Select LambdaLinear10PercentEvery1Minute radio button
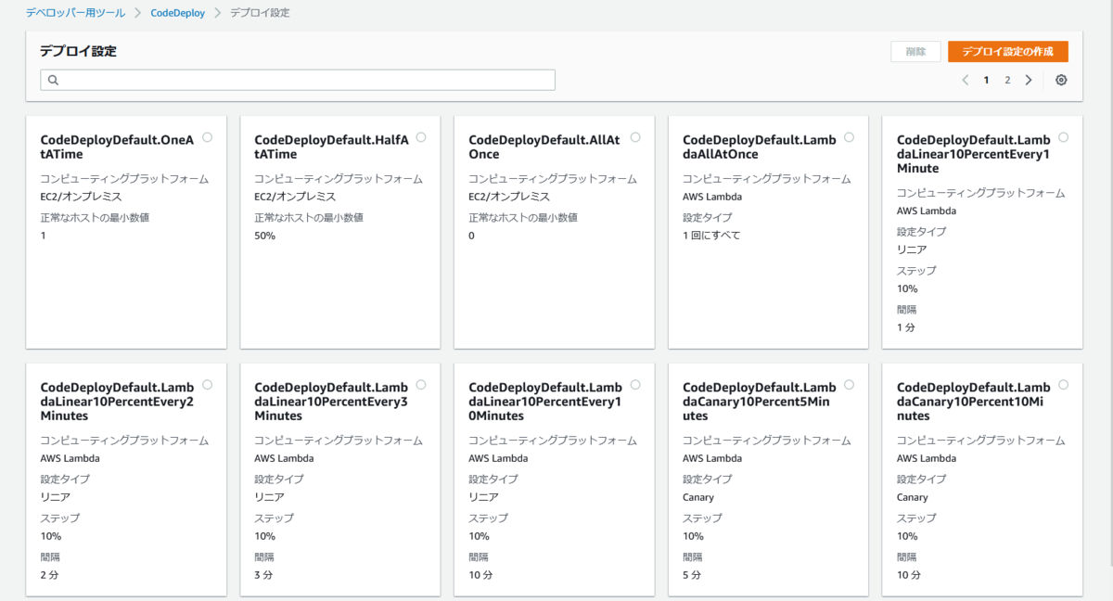The image size is (1113, 601). tap(1063, 137)
